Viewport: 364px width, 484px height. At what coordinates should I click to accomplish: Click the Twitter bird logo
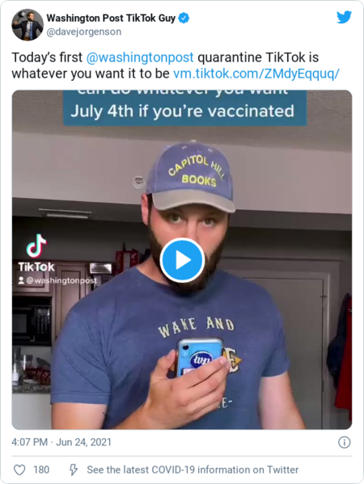344,17
